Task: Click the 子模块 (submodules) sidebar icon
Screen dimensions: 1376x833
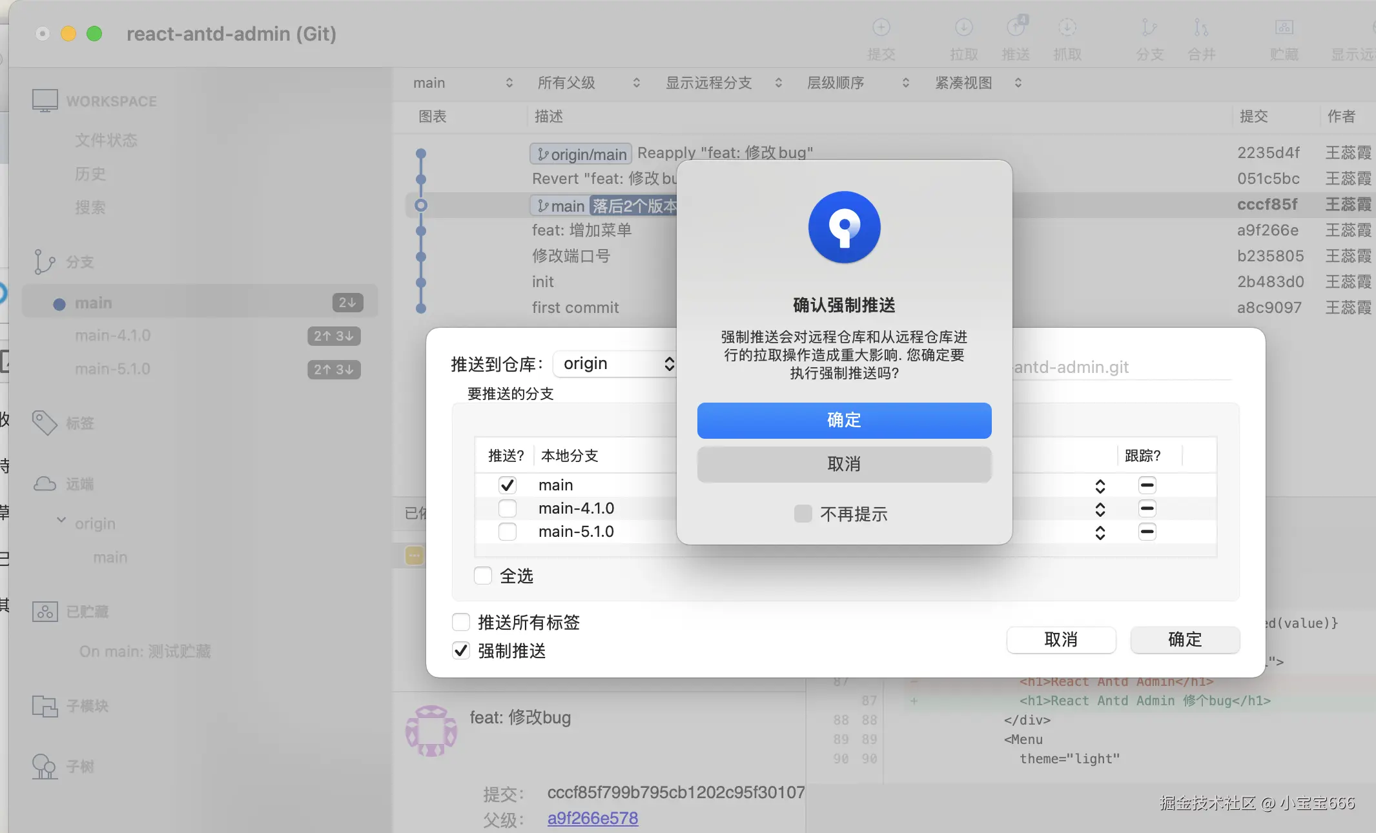Action: (43, 706)
